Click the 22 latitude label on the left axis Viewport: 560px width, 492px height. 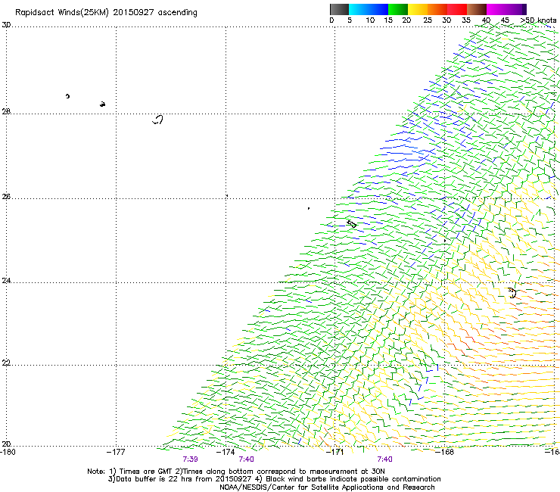point(6,363)
